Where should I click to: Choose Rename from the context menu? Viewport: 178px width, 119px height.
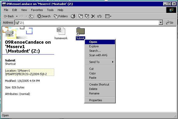coord(100,93)
